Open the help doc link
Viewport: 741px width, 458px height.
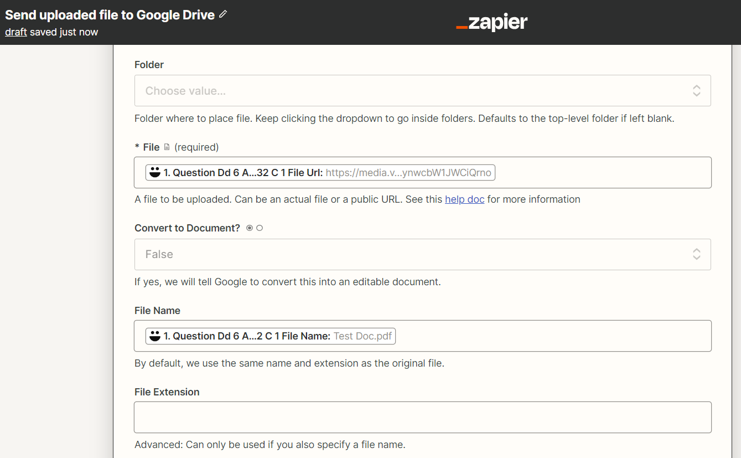[x=464, y=199]
